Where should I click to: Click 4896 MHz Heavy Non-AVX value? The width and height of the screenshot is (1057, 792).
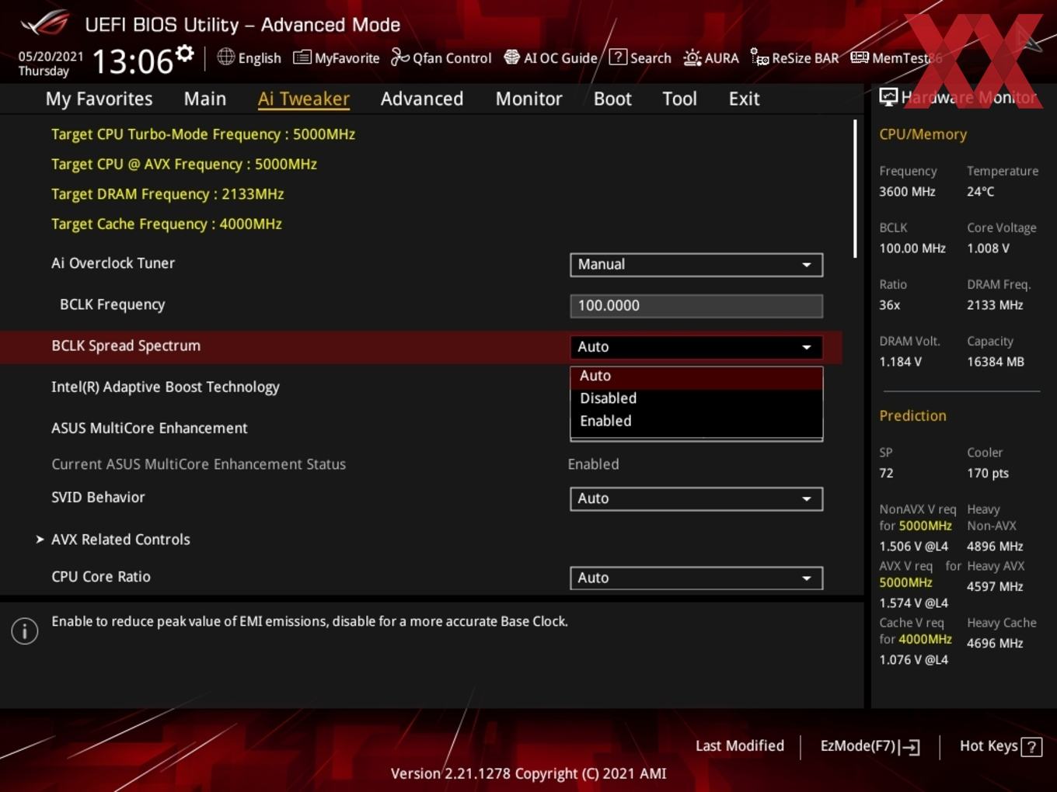[995, 547]
